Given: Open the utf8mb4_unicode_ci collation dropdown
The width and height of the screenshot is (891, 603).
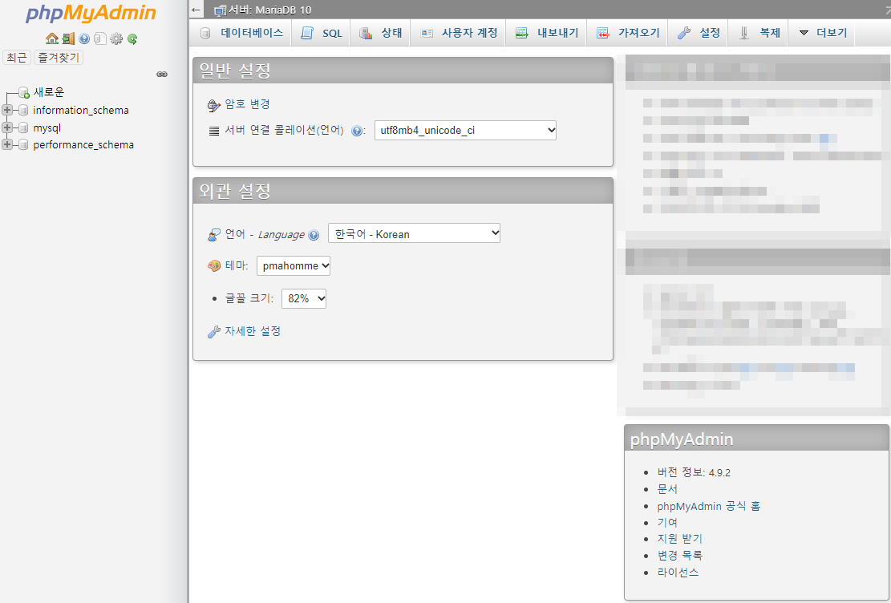Looking at the screenshot, I should click(465, 130).
